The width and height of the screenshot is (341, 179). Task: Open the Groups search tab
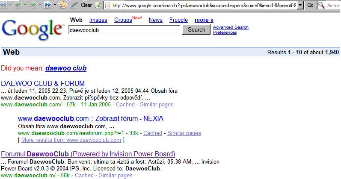click(x=123, y=20)
